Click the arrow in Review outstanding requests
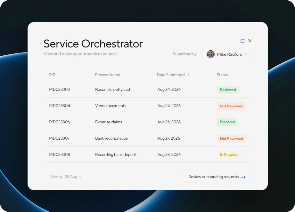 tap(243, 177)
